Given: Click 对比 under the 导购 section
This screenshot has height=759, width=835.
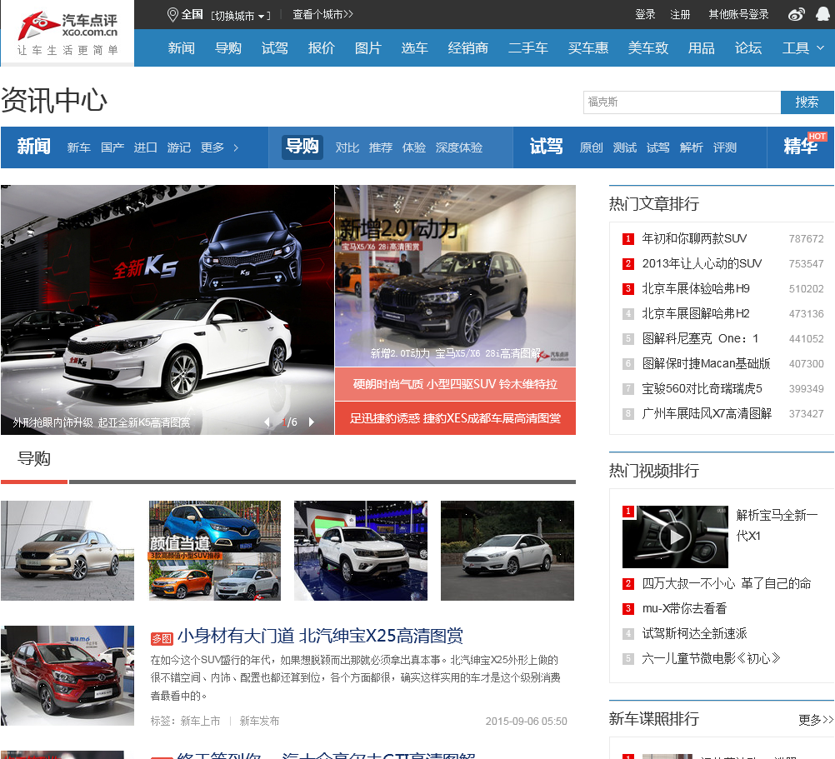Looking at the screenshot, I should tap(347, 147).
